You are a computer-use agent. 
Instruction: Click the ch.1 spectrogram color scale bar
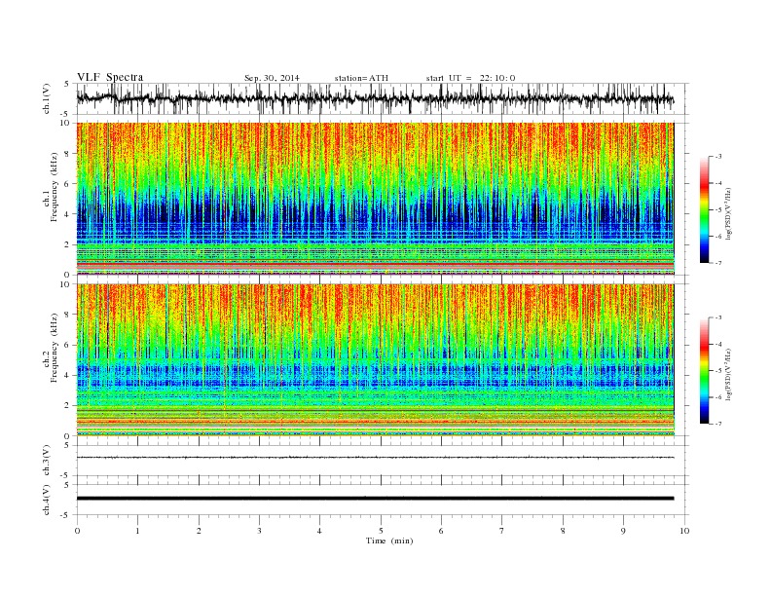[704, 209]
